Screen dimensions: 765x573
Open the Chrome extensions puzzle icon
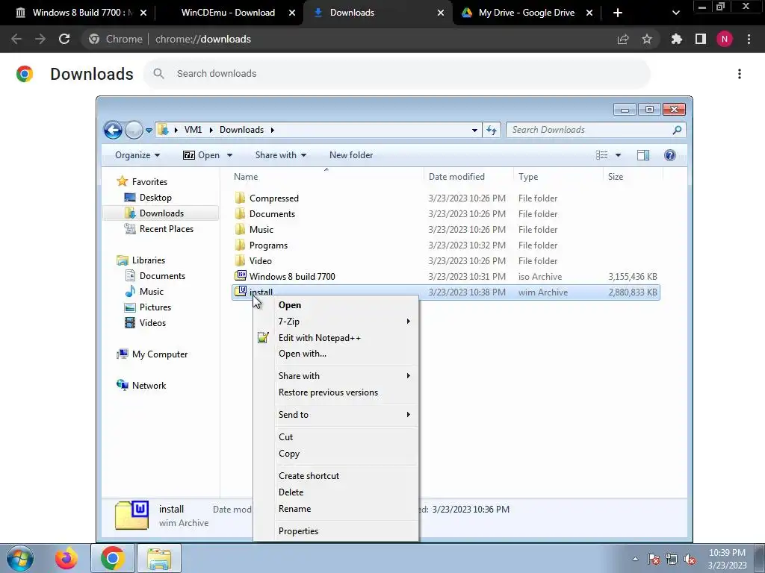pyautogui.click(x=677, y=39)
